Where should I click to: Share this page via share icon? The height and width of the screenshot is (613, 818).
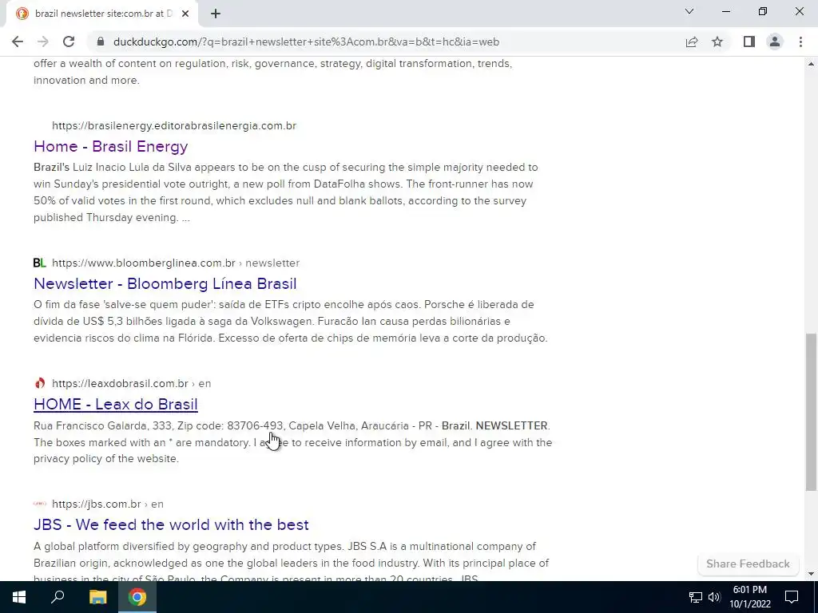tap(692, 42)
